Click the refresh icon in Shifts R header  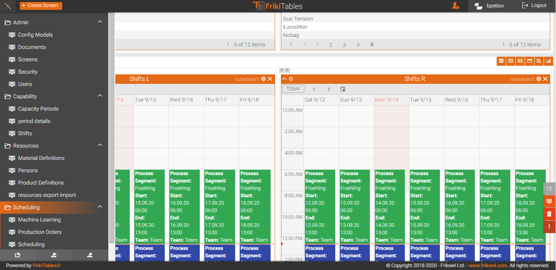click(291, 79)
